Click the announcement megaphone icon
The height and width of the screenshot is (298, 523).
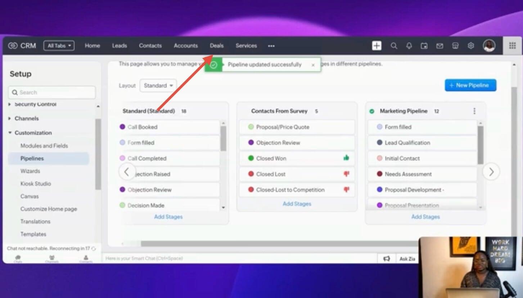point(387,258)
